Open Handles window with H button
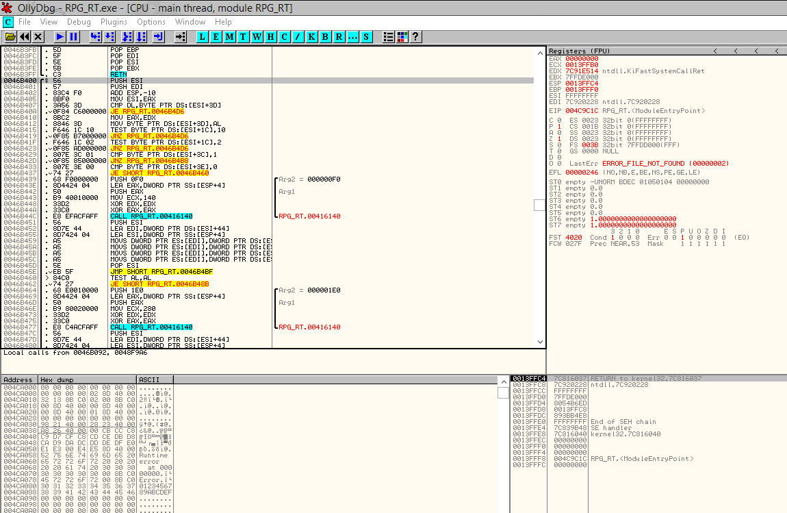Viewport: 787px width, 513px height. coord(270,37)
